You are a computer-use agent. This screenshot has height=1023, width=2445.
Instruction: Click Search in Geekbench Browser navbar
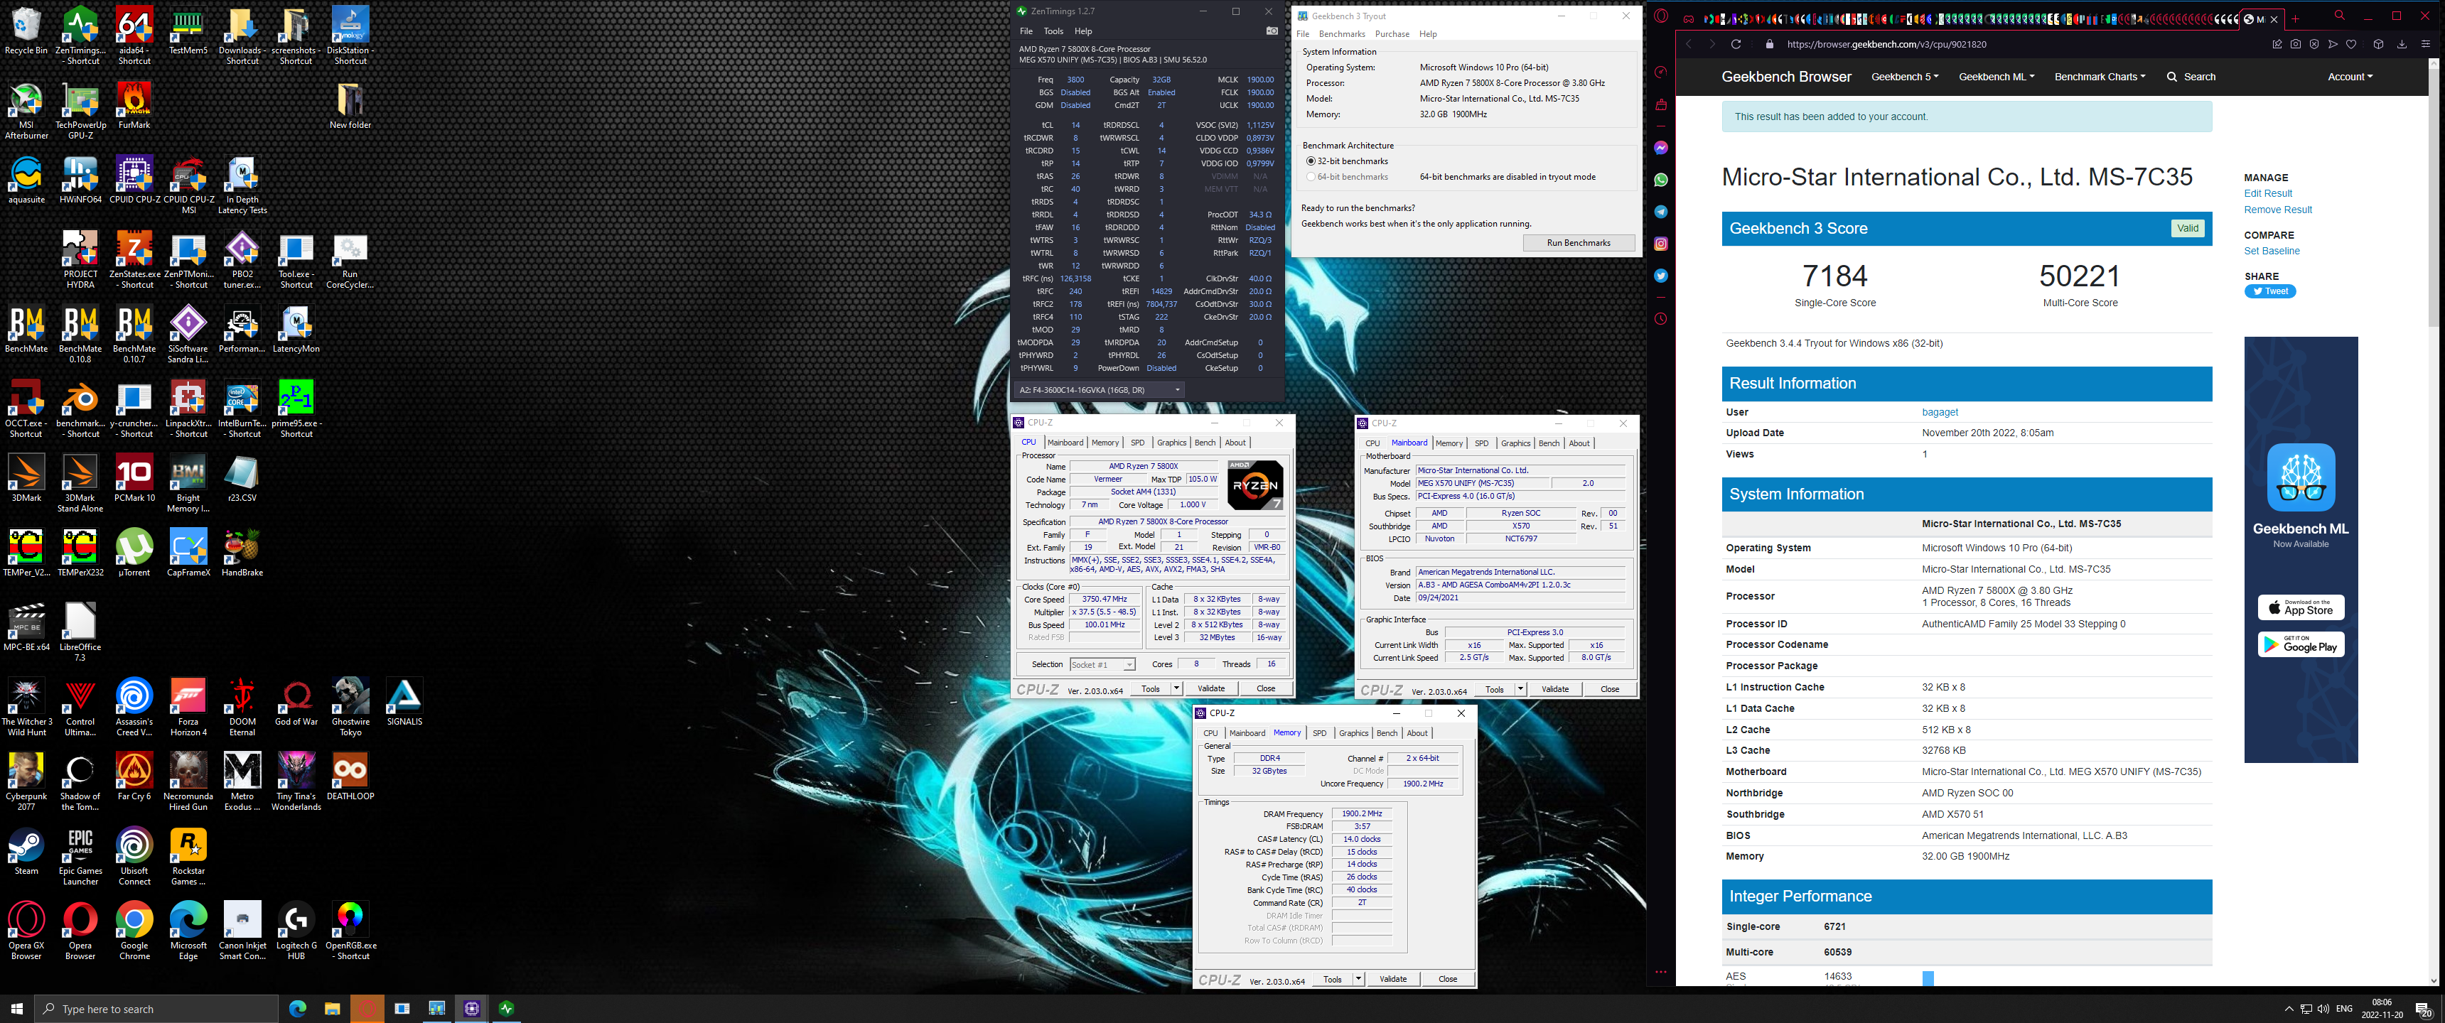click(2191, 77)
